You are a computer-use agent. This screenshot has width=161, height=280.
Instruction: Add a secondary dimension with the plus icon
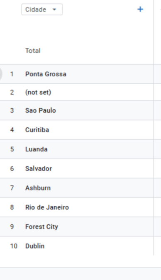click(140, 9)
